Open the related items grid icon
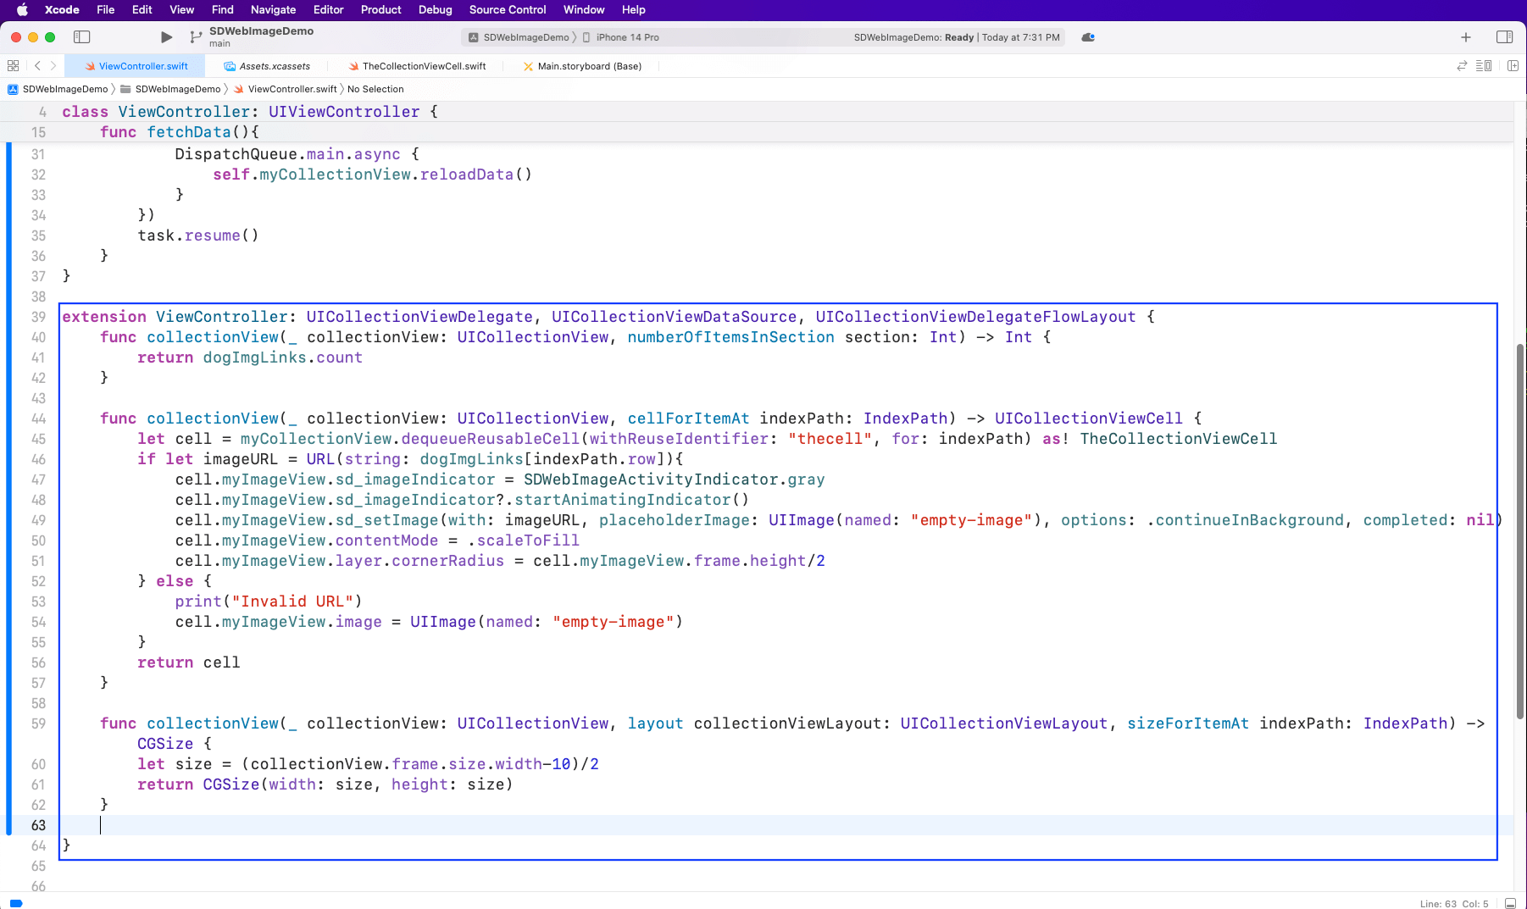This screenshot has height=909, width=1527. (x=13, y=66)
